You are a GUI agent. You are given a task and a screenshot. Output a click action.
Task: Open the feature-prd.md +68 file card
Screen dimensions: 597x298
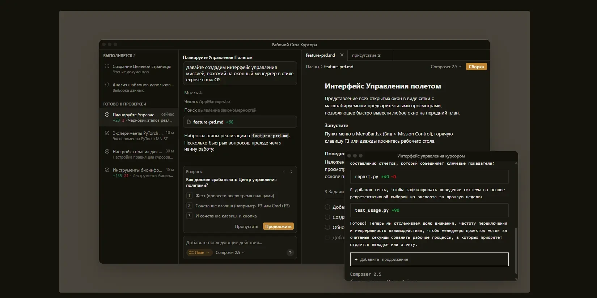pos(240,122)
